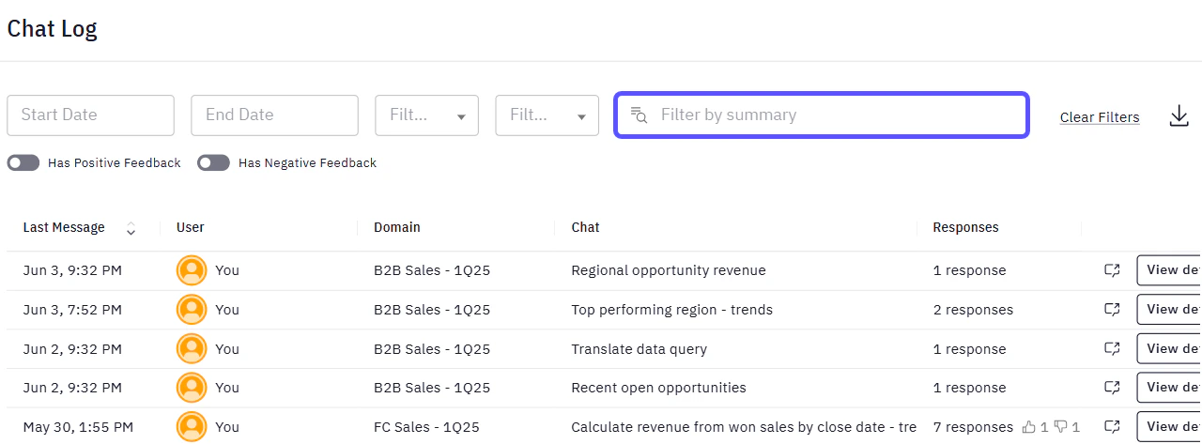This screenshot has height=444, width=1202.
Task: Select chat 'Recent open opportunities'
Action: coord(658,387)
